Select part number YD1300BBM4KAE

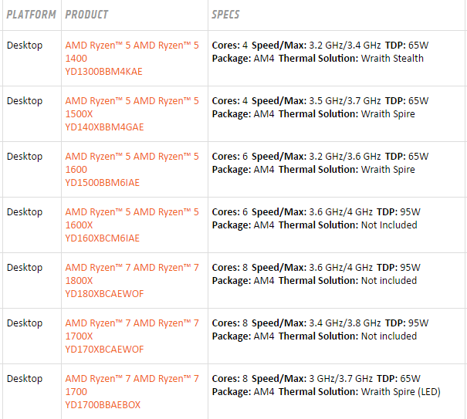tap(104, 72)
